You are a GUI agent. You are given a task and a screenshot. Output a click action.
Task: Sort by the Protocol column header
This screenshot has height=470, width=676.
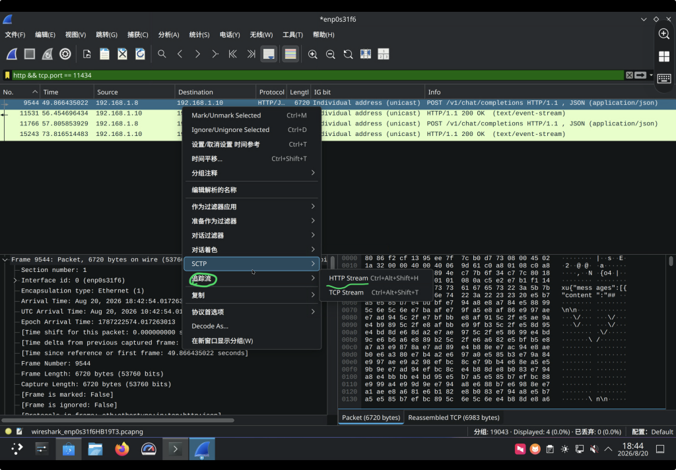pos(271,92)
